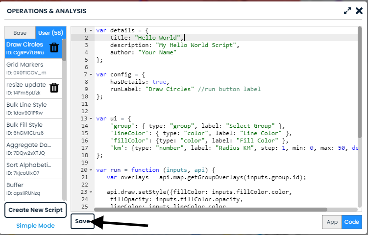Switch to Code view toggle
This screenshot has height=235, width=368.
(352, 222)
